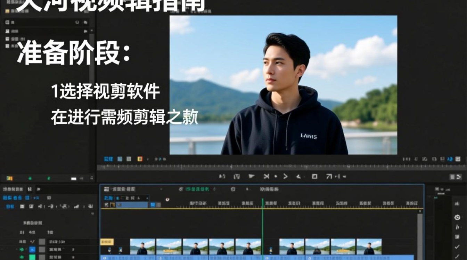Toggle the grey button next to the blue toggle

[158, 205]
